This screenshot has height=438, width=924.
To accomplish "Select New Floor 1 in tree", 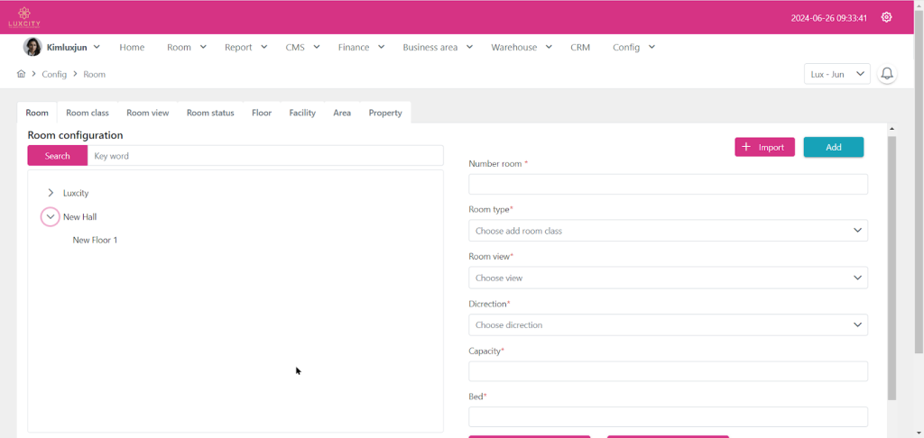I will (95, 241).
